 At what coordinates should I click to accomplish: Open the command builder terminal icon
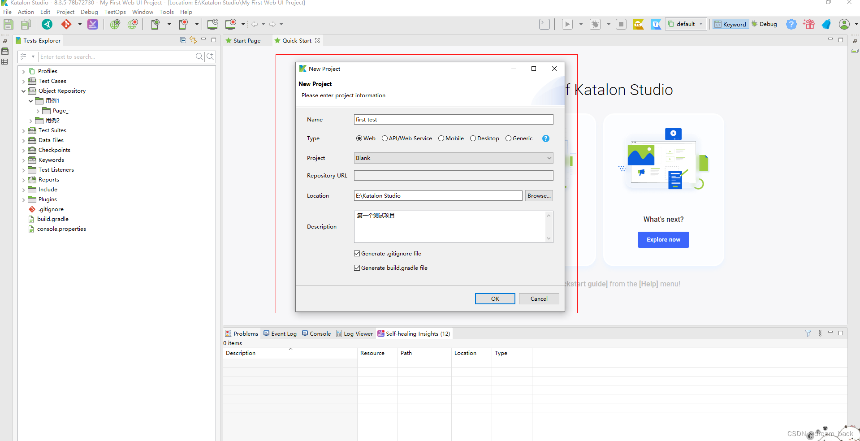tap(545, 24)
